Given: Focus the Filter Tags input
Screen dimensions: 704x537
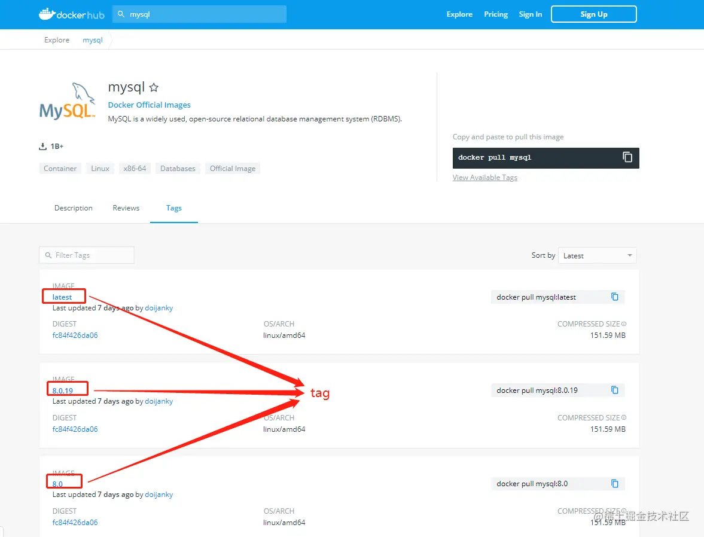Looking at the screenshot, I should (87, 255).
